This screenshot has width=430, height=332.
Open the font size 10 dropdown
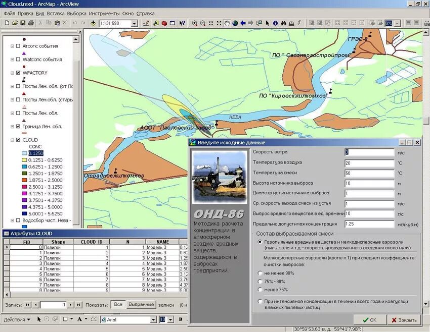point(170,319)
